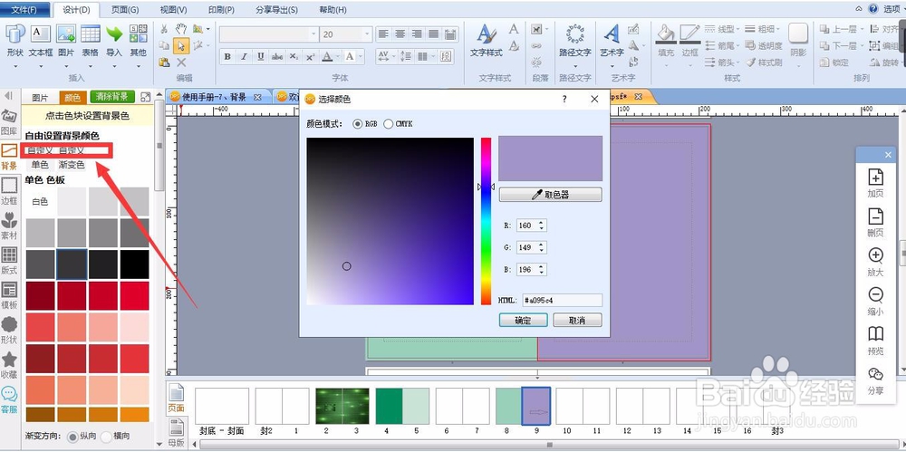Viewport: 906px width, 452px height.
Task: Select the 边框 border sidebar icon
Action: point(9,191)
